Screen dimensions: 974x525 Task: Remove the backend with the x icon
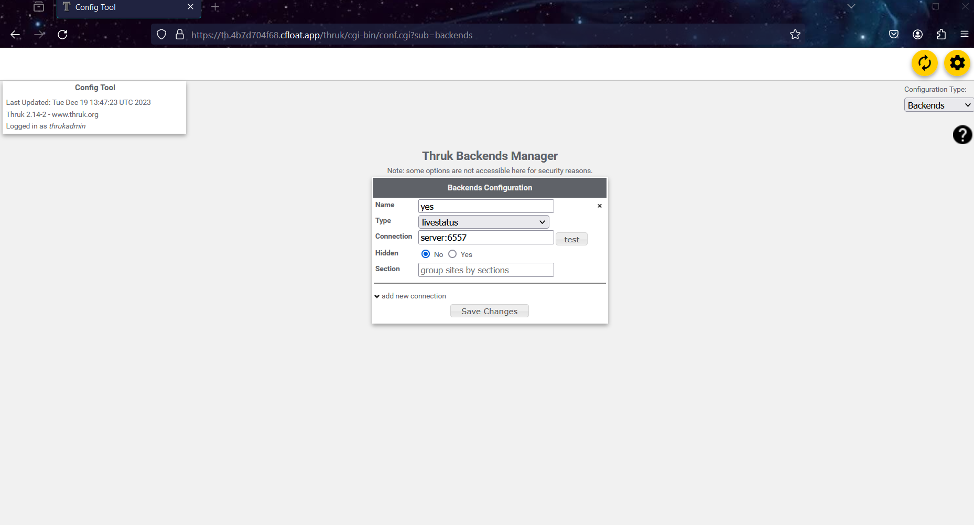[x=600, y=206]
